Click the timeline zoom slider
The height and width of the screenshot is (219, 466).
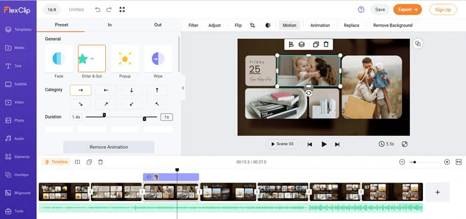pos(424,162)
